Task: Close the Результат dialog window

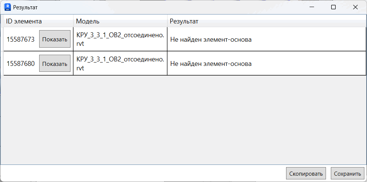Action: click(x=355, y=7)
